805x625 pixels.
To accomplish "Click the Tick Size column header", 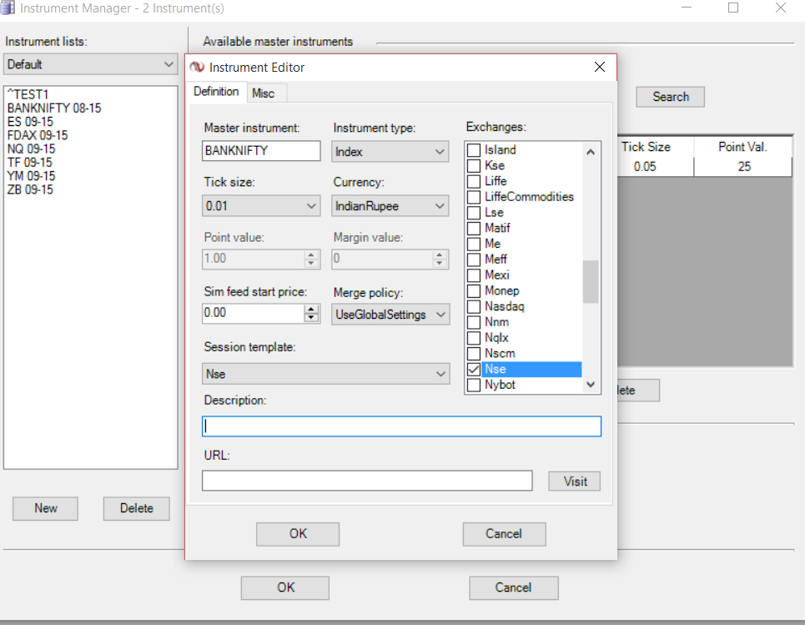I will [656, 147].
